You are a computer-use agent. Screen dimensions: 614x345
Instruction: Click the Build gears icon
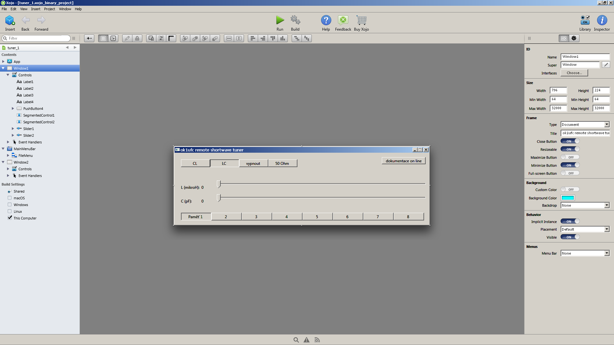(295, 20)
